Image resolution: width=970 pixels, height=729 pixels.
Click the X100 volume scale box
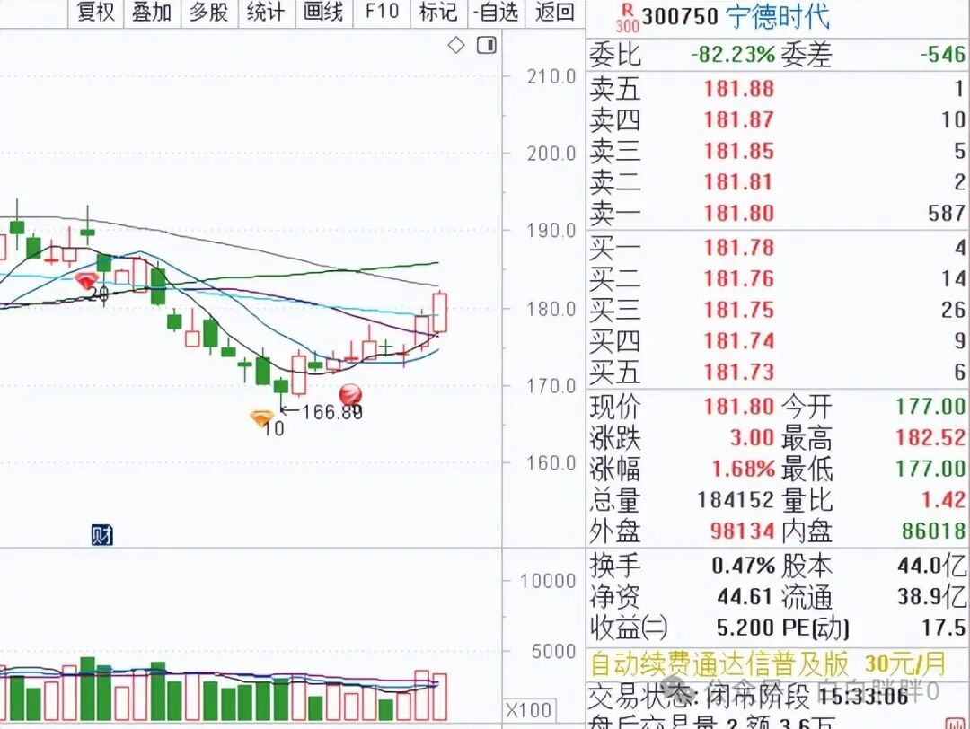click(x=529, y=710)
